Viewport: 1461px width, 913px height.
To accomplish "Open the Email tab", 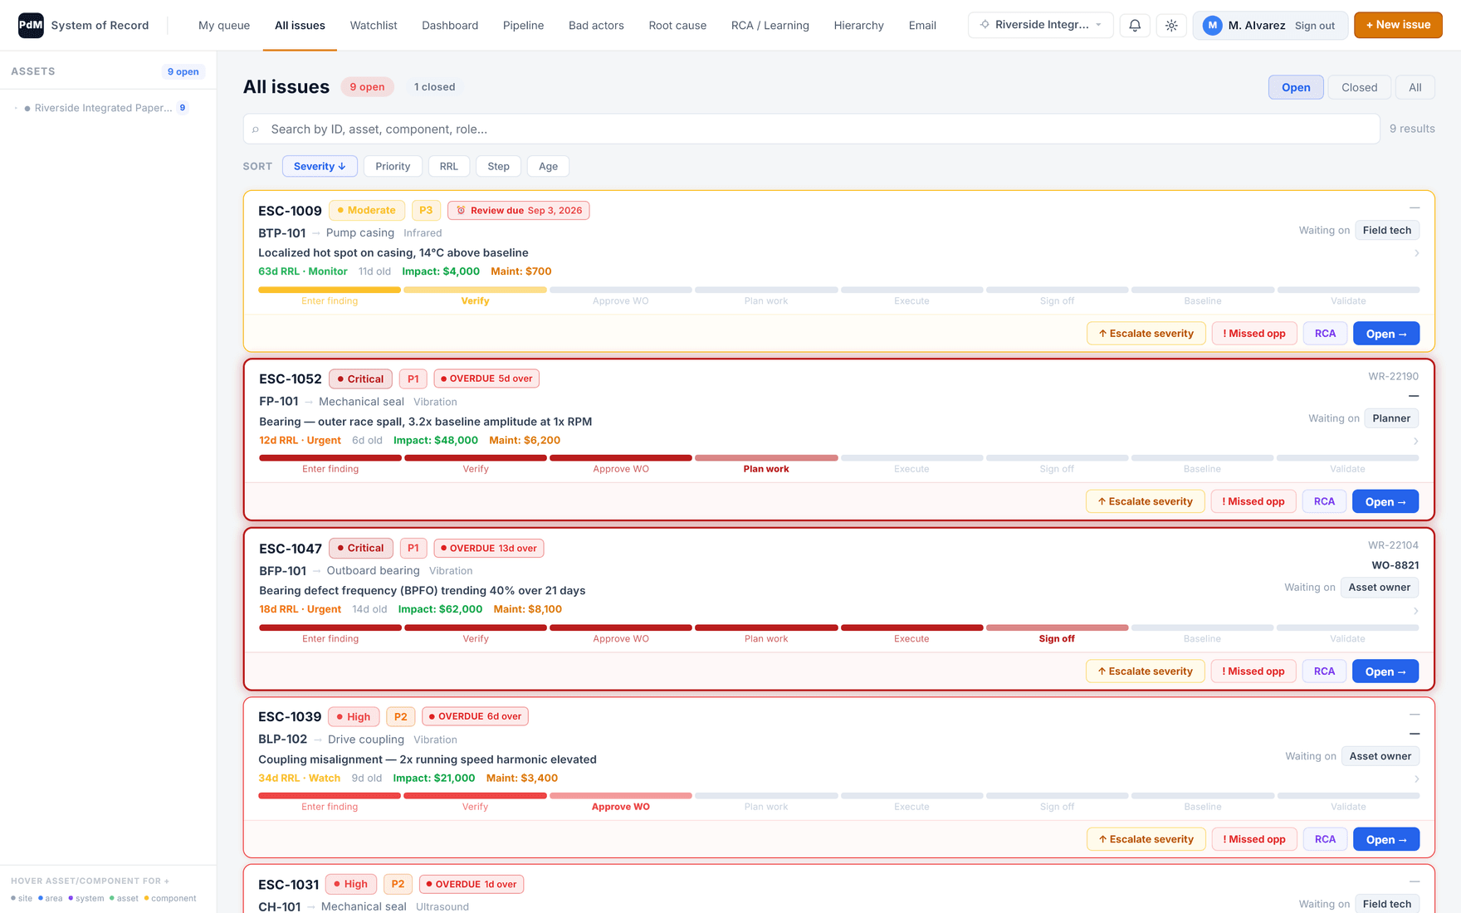I will [x=922, y=26].
